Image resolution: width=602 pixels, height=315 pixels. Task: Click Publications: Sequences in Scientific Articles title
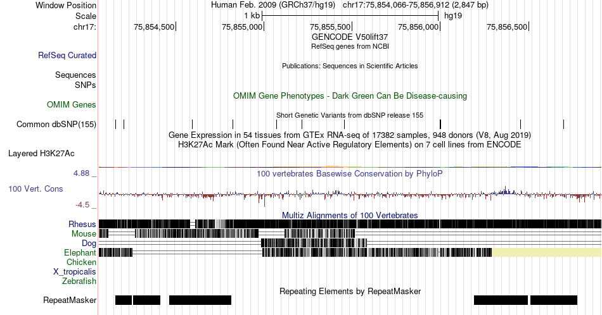[350, 66]
